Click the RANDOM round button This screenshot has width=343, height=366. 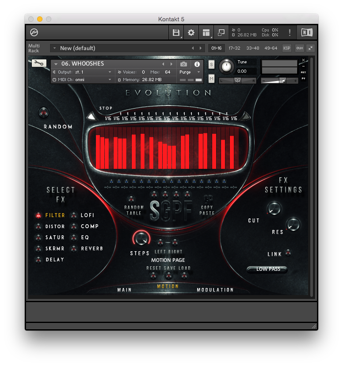[x=44, y=113]
